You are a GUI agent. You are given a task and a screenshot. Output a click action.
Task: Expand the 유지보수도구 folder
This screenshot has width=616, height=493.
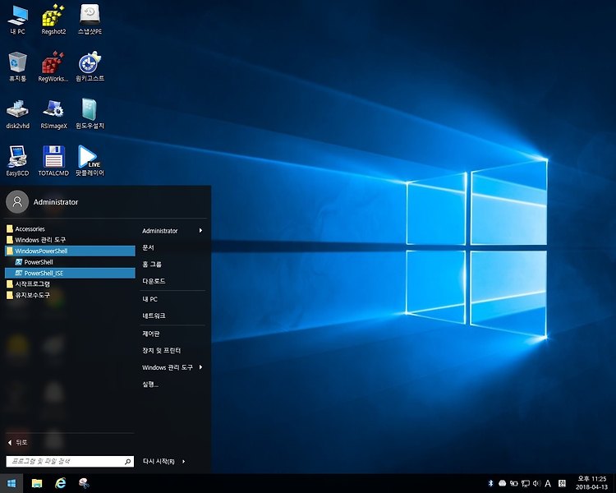pos(70,295)
